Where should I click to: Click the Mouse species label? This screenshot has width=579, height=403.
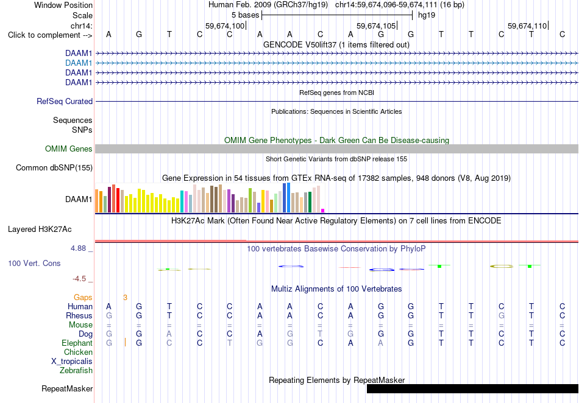[x=80, y=325]
